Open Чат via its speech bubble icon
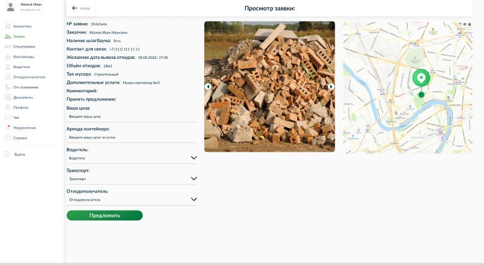 [7, 118]
